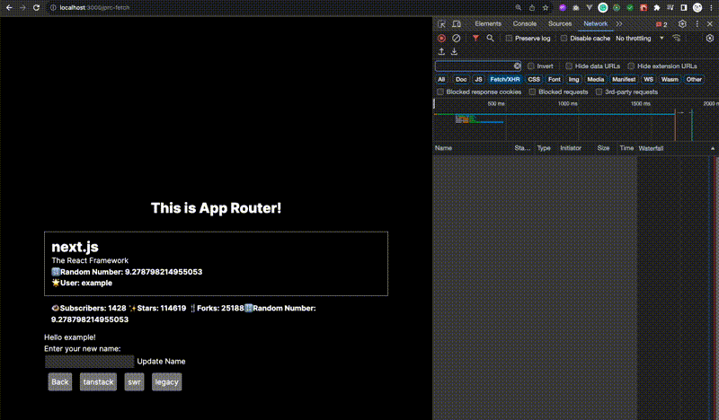Image resolution: width=719 pixels, height=420 pixels.
Task: Bookmark this page with the star icon
Action: pyautogui.click(x=546, y=8)
